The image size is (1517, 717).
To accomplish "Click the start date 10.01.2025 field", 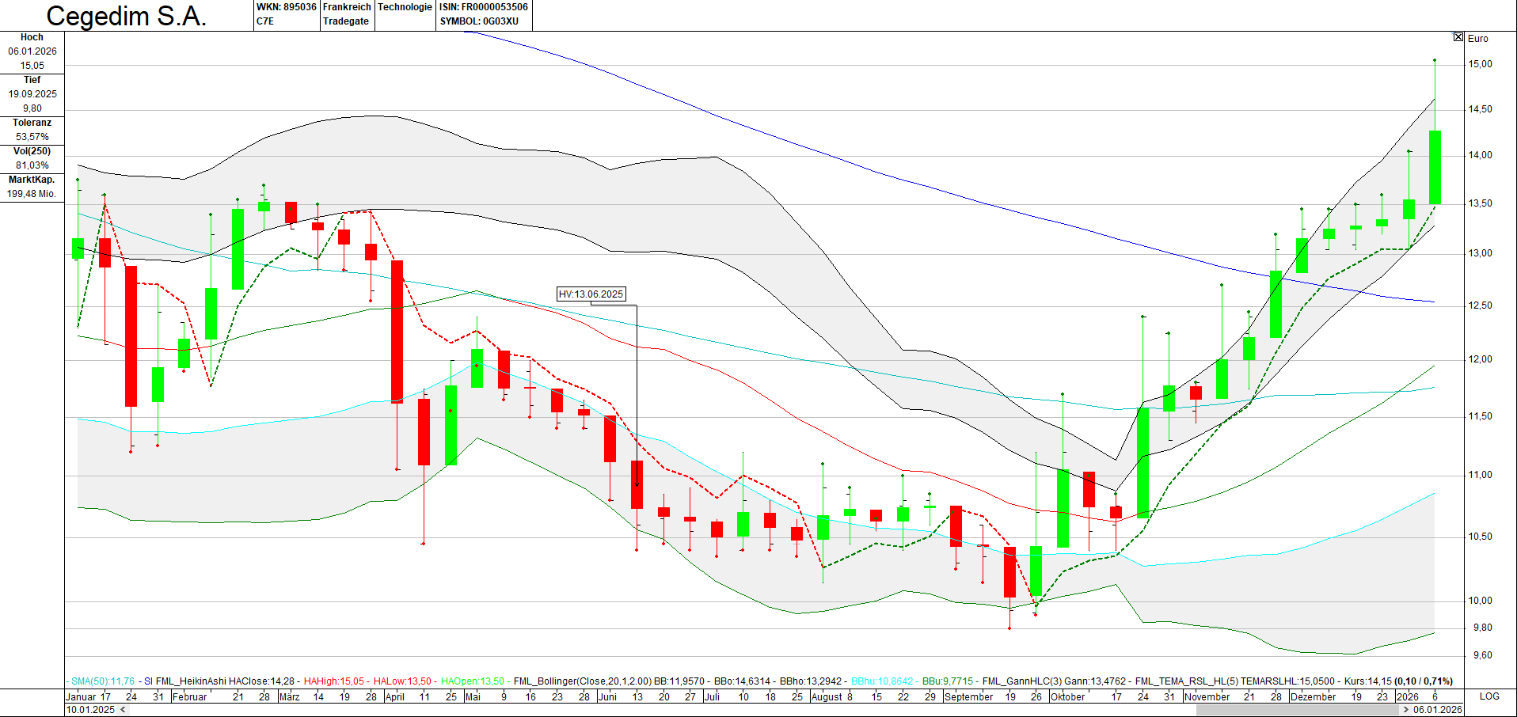I will pos(90,710).
